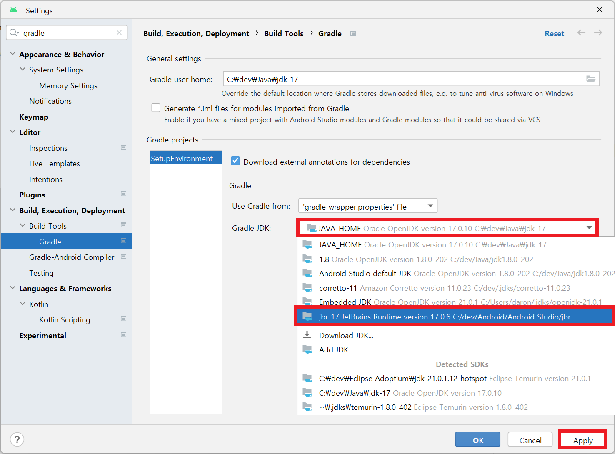This screenshot has height=454, width=615.
Task: Click project settings icon beside Plugins
Action: tap(123, 194)
